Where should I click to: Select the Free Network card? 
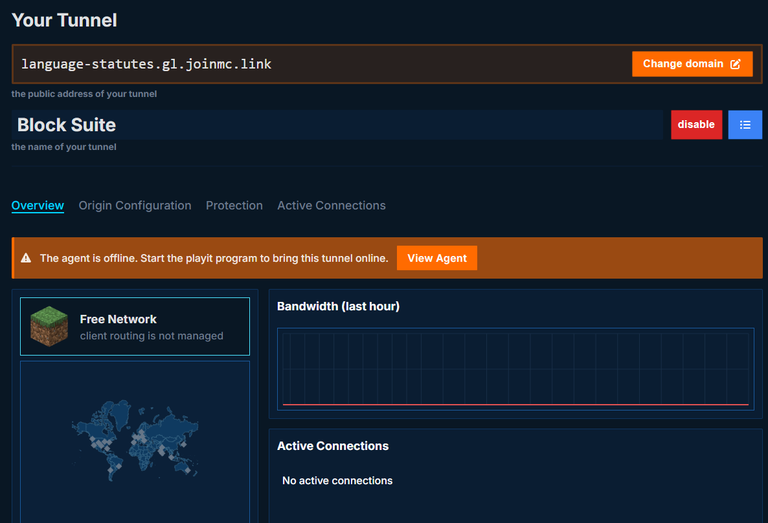coord(135,326)
